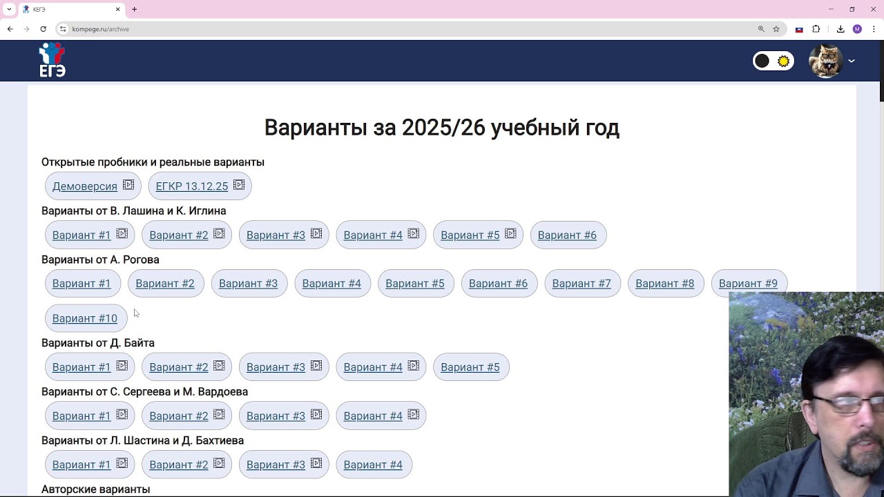Image resolution: width=884 pixels, height=497 pixels.
Task: Open the Демоверсия link
Action: 85,186
